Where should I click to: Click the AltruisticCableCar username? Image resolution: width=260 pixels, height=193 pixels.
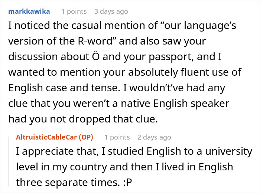coord(46,137)
